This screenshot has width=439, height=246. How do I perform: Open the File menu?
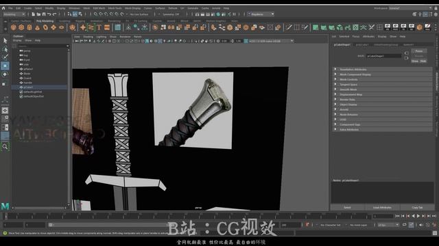click(10, 8)
